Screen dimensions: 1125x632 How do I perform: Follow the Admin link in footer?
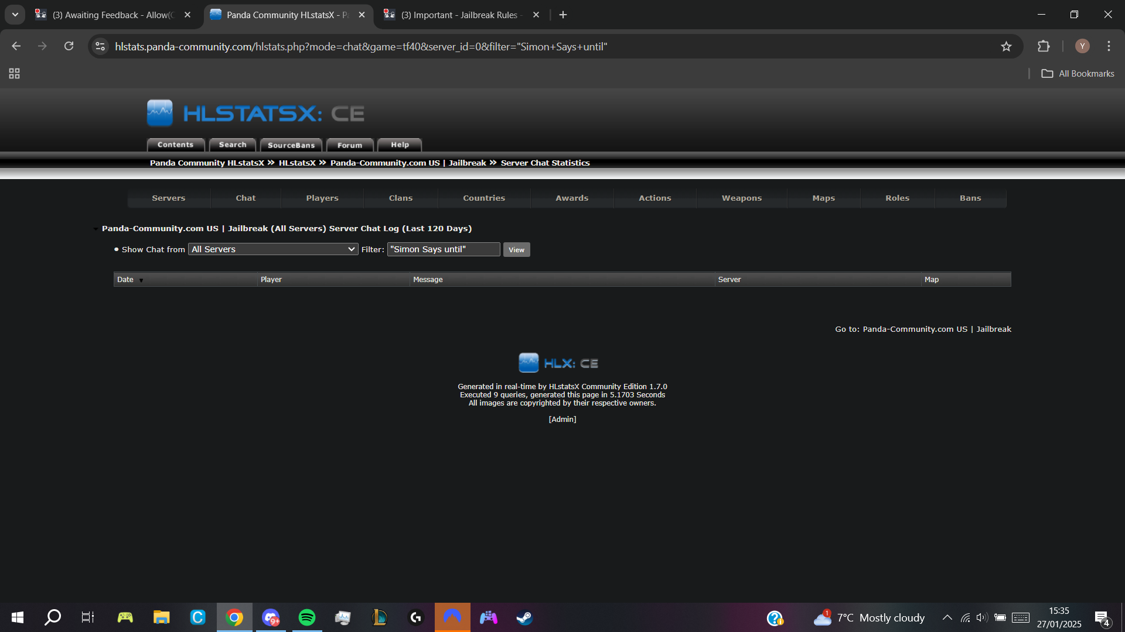562,420
